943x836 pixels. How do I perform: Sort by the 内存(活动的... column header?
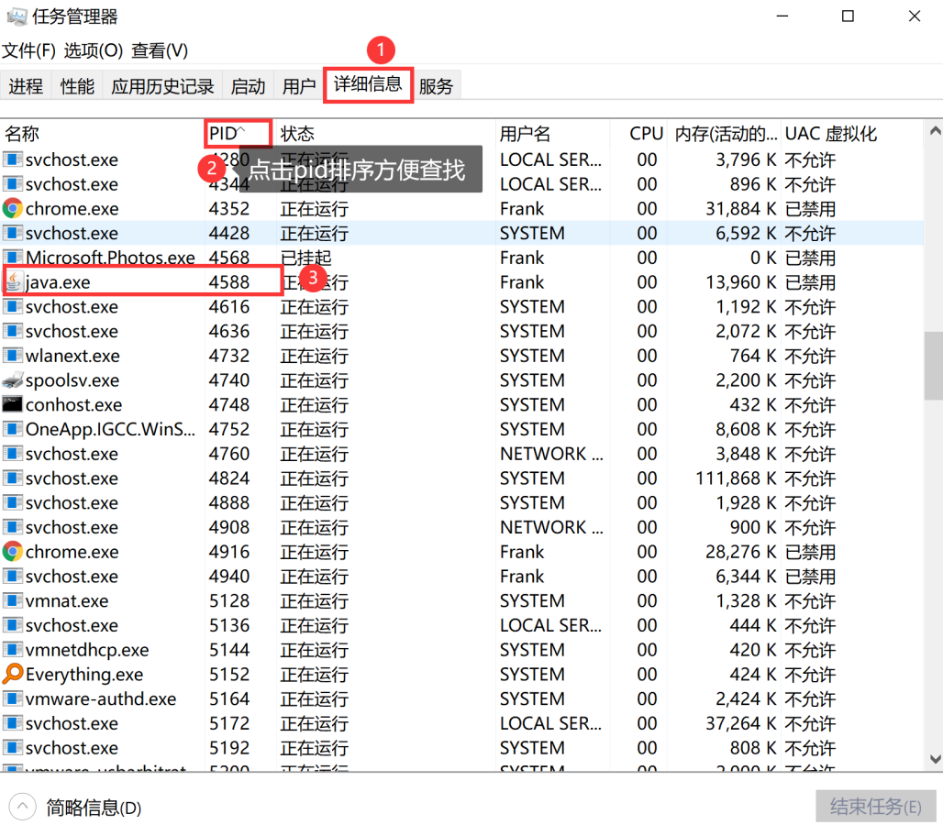click(x=725, y=134)
